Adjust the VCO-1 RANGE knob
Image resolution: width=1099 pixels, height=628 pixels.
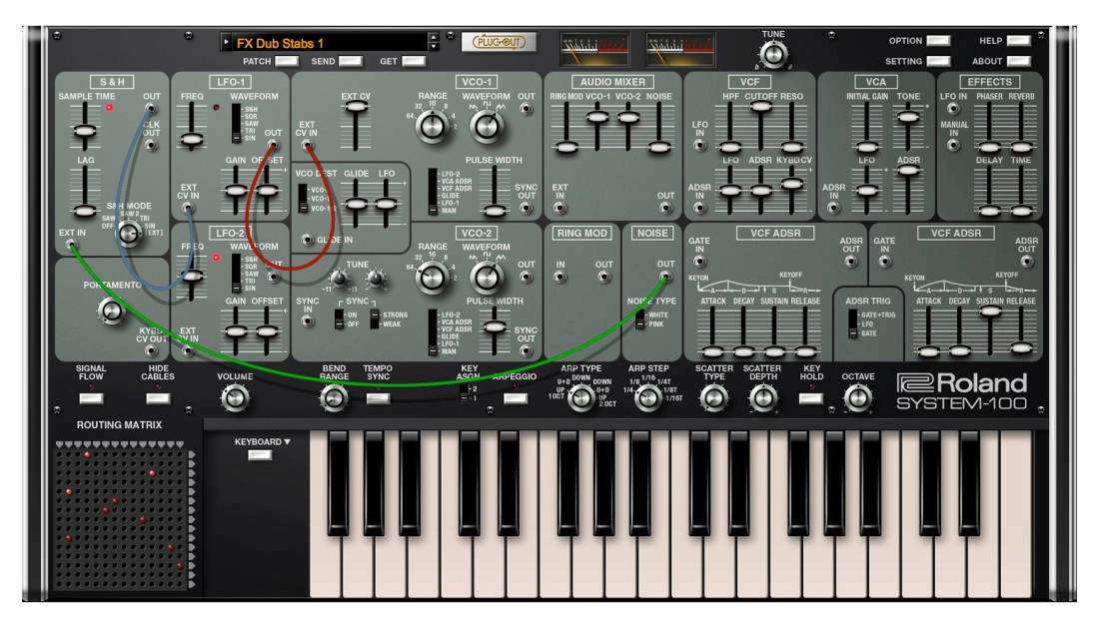(x=432, y=126)
